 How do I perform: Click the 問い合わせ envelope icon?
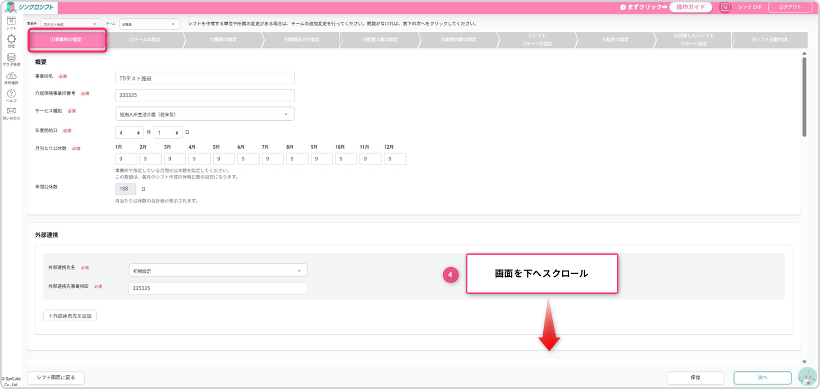coord(11,111)
